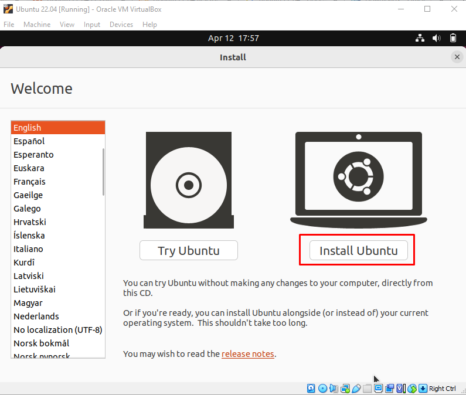This screenshot has width=466, height=395.
Task: Open the View menu
Action: coord(67,25)
